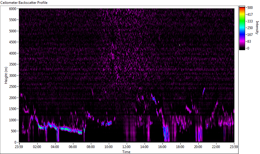Select the 6000 height axis maximum
The image size is (260, 154).
13,9
